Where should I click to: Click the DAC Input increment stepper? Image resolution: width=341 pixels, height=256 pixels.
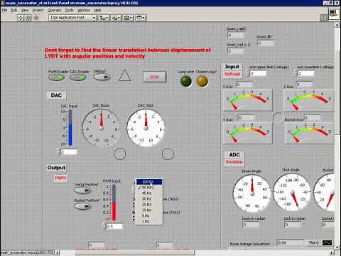point(58,150)
